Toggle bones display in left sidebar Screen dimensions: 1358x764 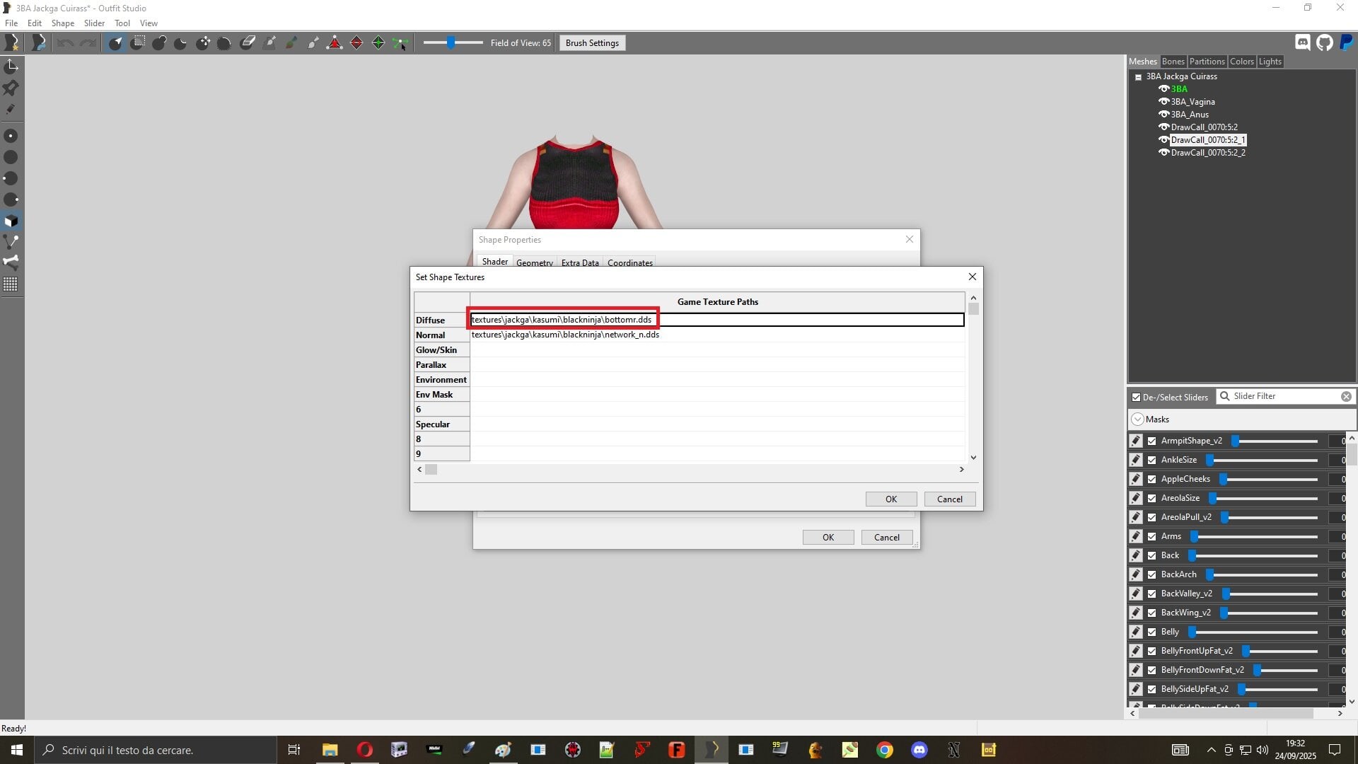(11, 262)
